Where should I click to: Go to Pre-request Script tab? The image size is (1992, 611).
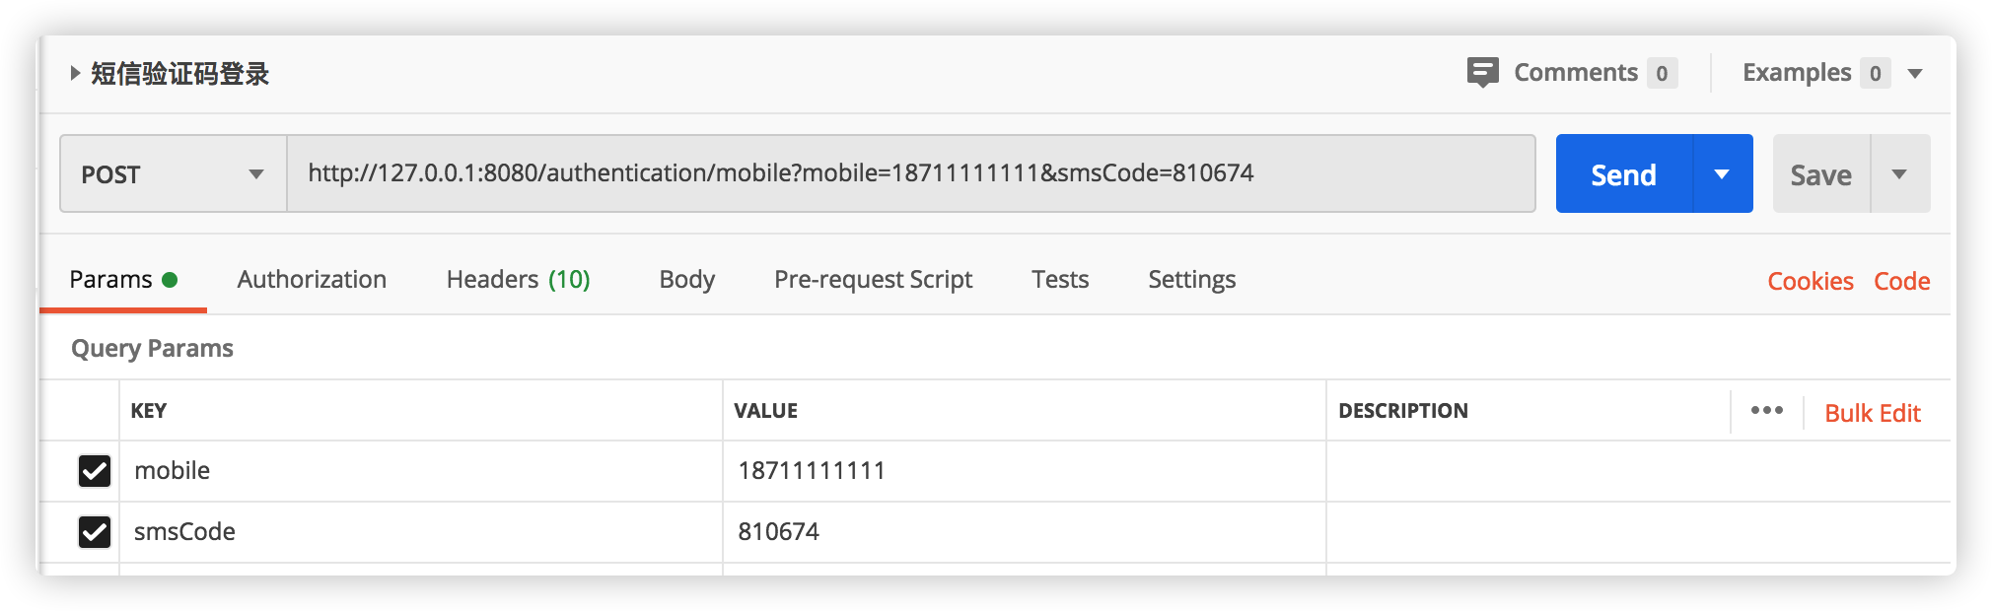pyautogui.click(x=873, y=280)
